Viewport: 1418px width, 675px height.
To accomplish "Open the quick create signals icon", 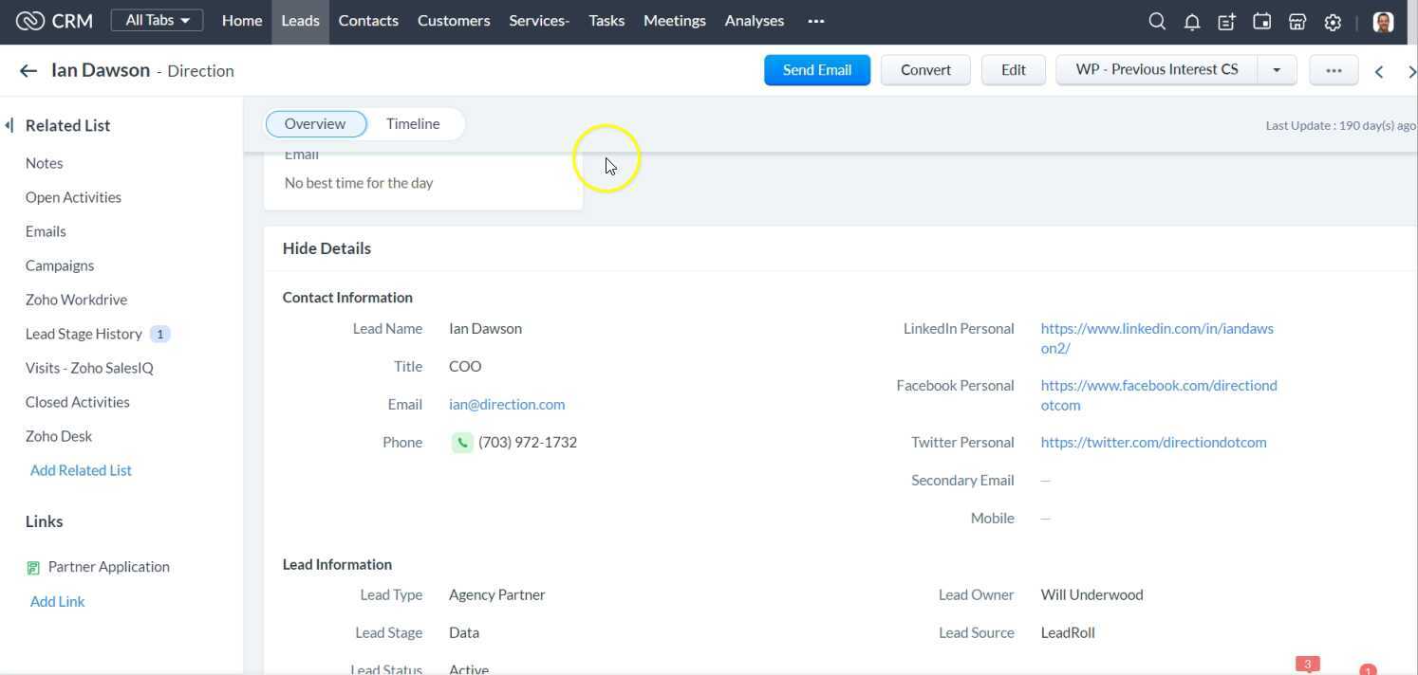I will 1226,20.
